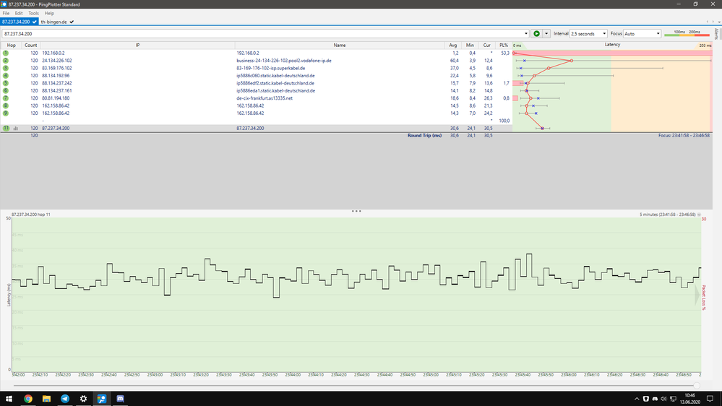Expand the arrow next to the play button
The width and height of the screenshot is (722, 406).
(x=547, y=33)
